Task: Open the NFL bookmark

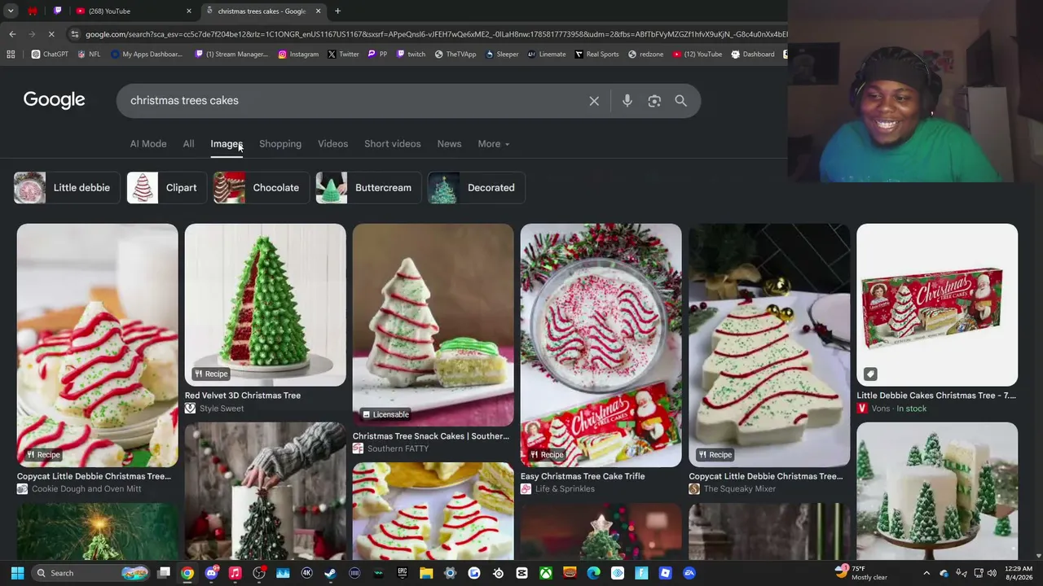Action: click(x=89, y=55)
